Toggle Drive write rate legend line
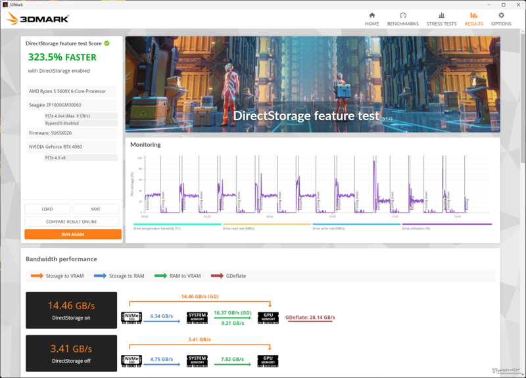Screen dimensions: 526x378 (x=356, y=224)
